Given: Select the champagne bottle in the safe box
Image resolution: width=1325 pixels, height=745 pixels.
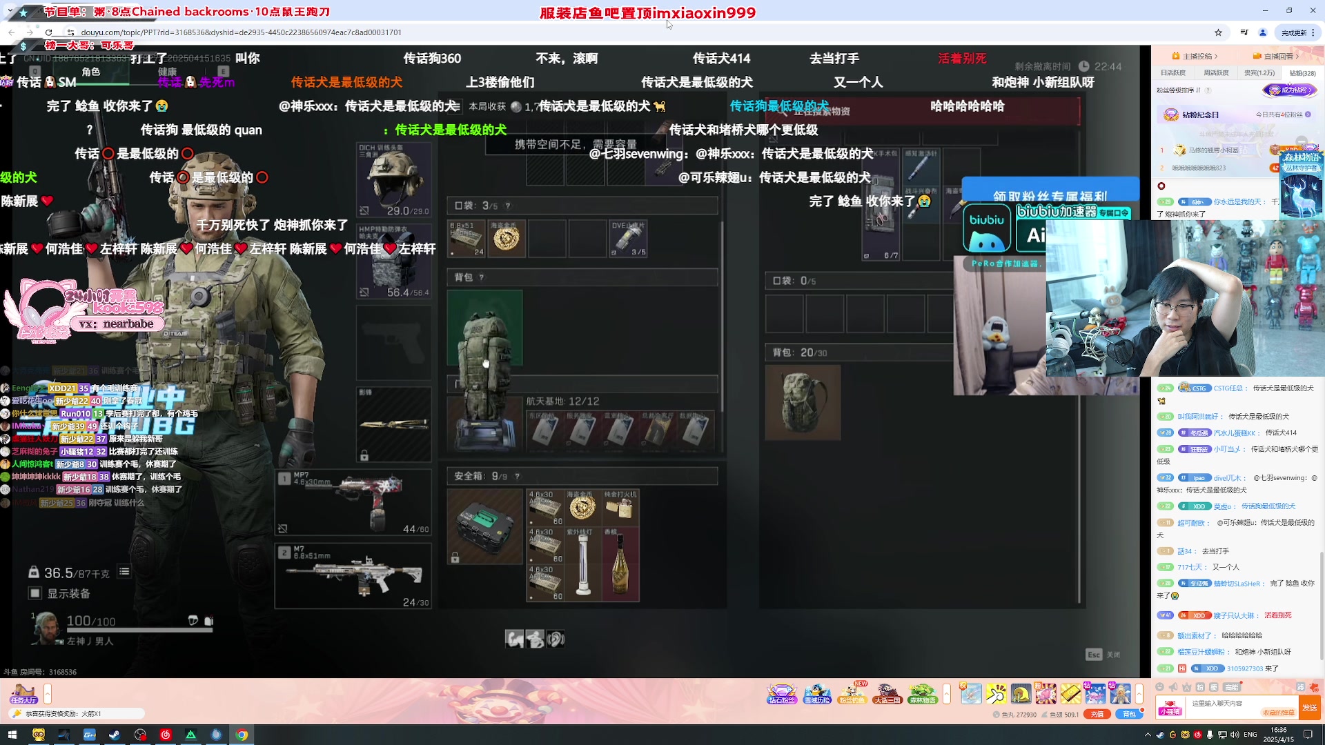Looking at the screenshot, I should (620, 564).
